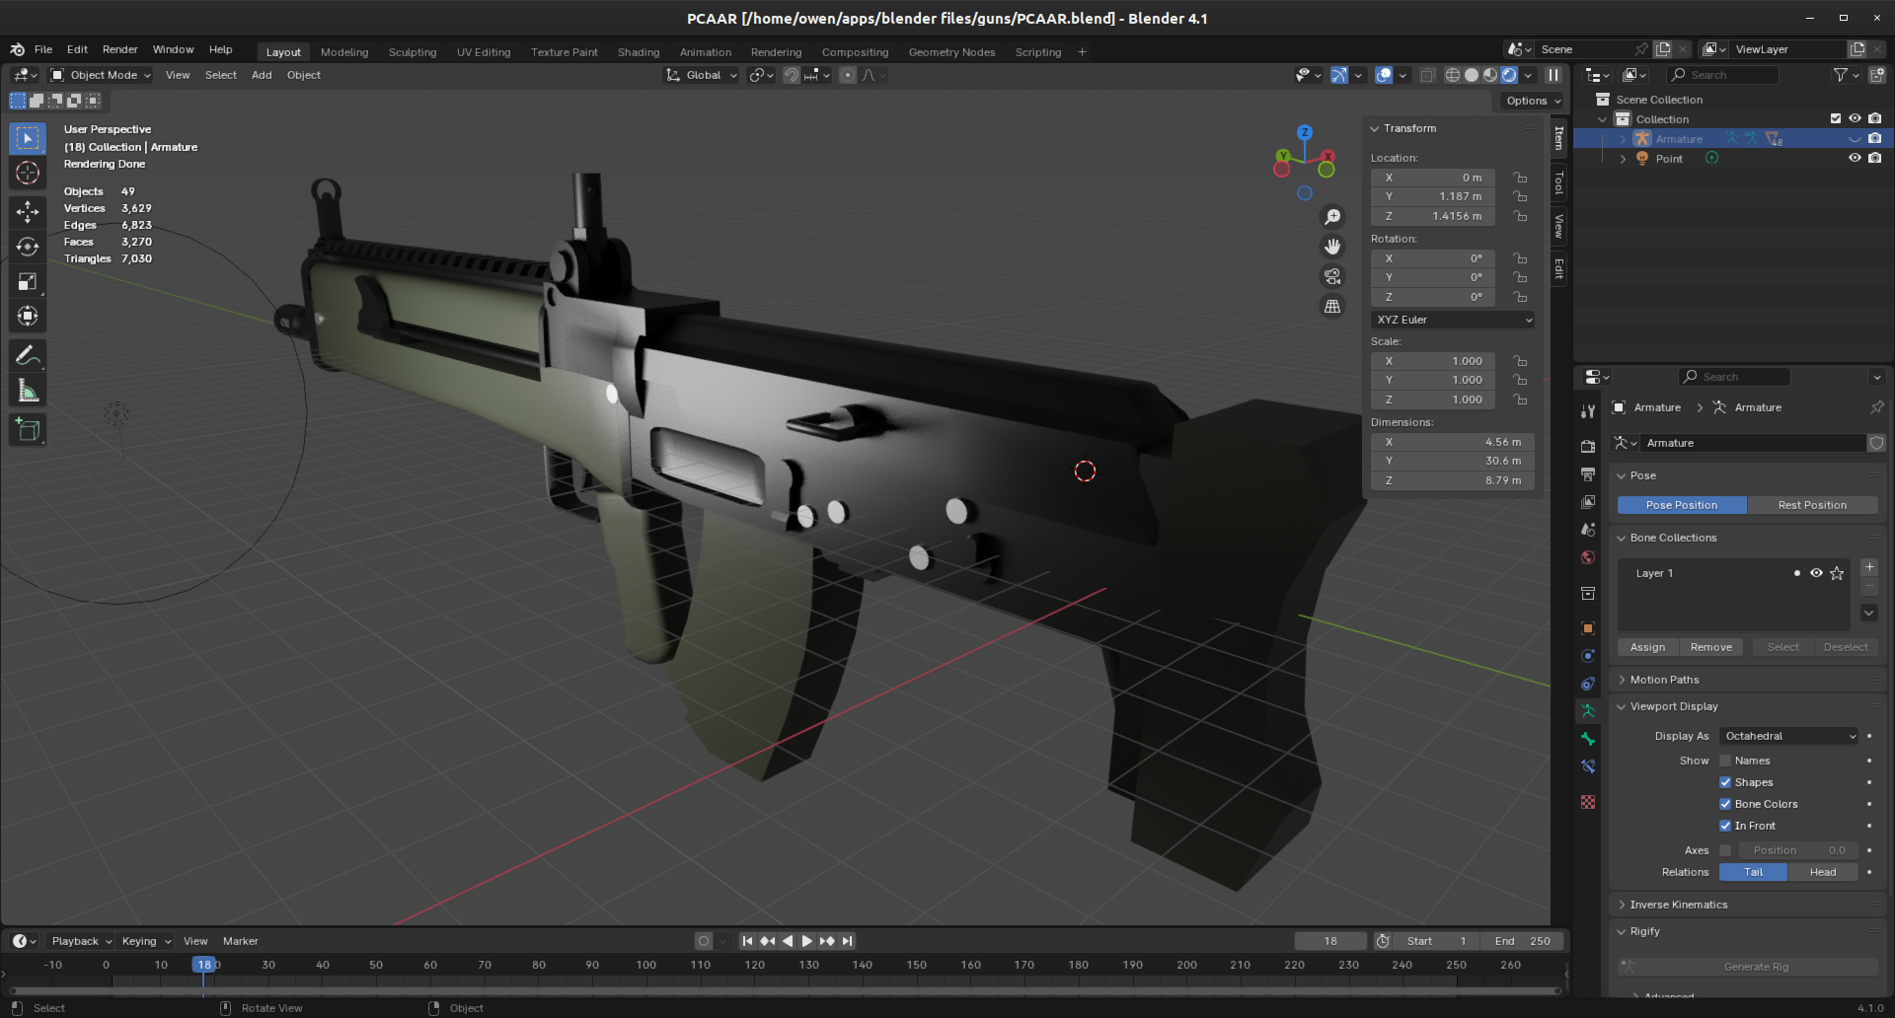Pause viewport render preview
Image resolution: width=1895 pixels, height=1018 pixels.
coord(1554,75)
